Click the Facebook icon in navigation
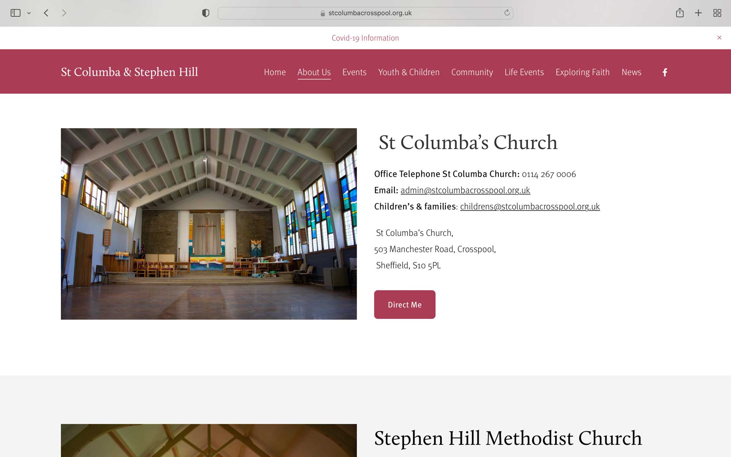 [665, 72]
